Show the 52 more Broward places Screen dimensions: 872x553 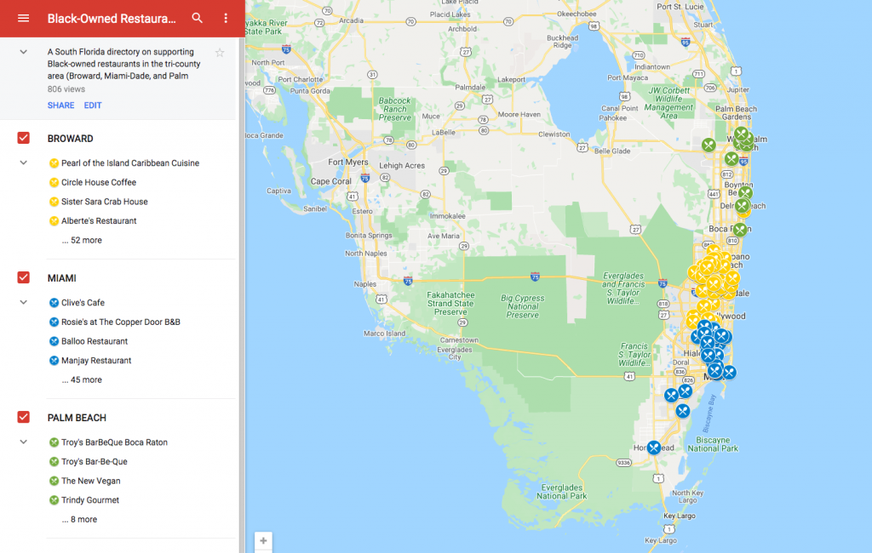pos(82,240)
